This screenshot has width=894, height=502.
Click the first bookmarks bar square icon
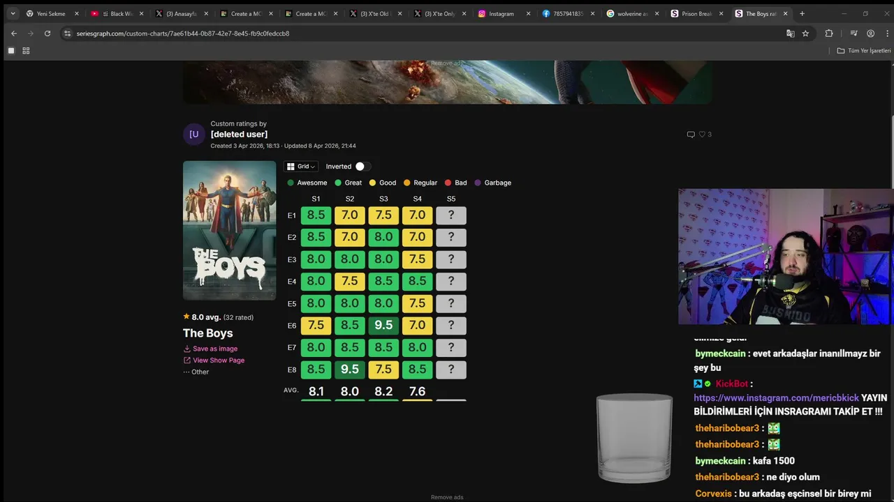pyautogui.click(x=11, y=51)
